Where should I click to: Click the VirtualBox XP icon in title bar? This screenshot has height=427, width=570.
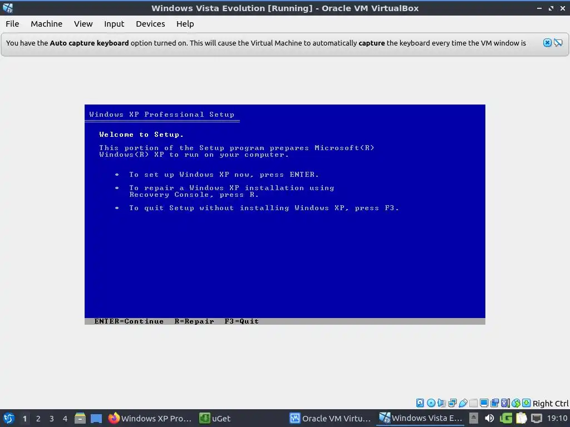(x=8, y=8)
